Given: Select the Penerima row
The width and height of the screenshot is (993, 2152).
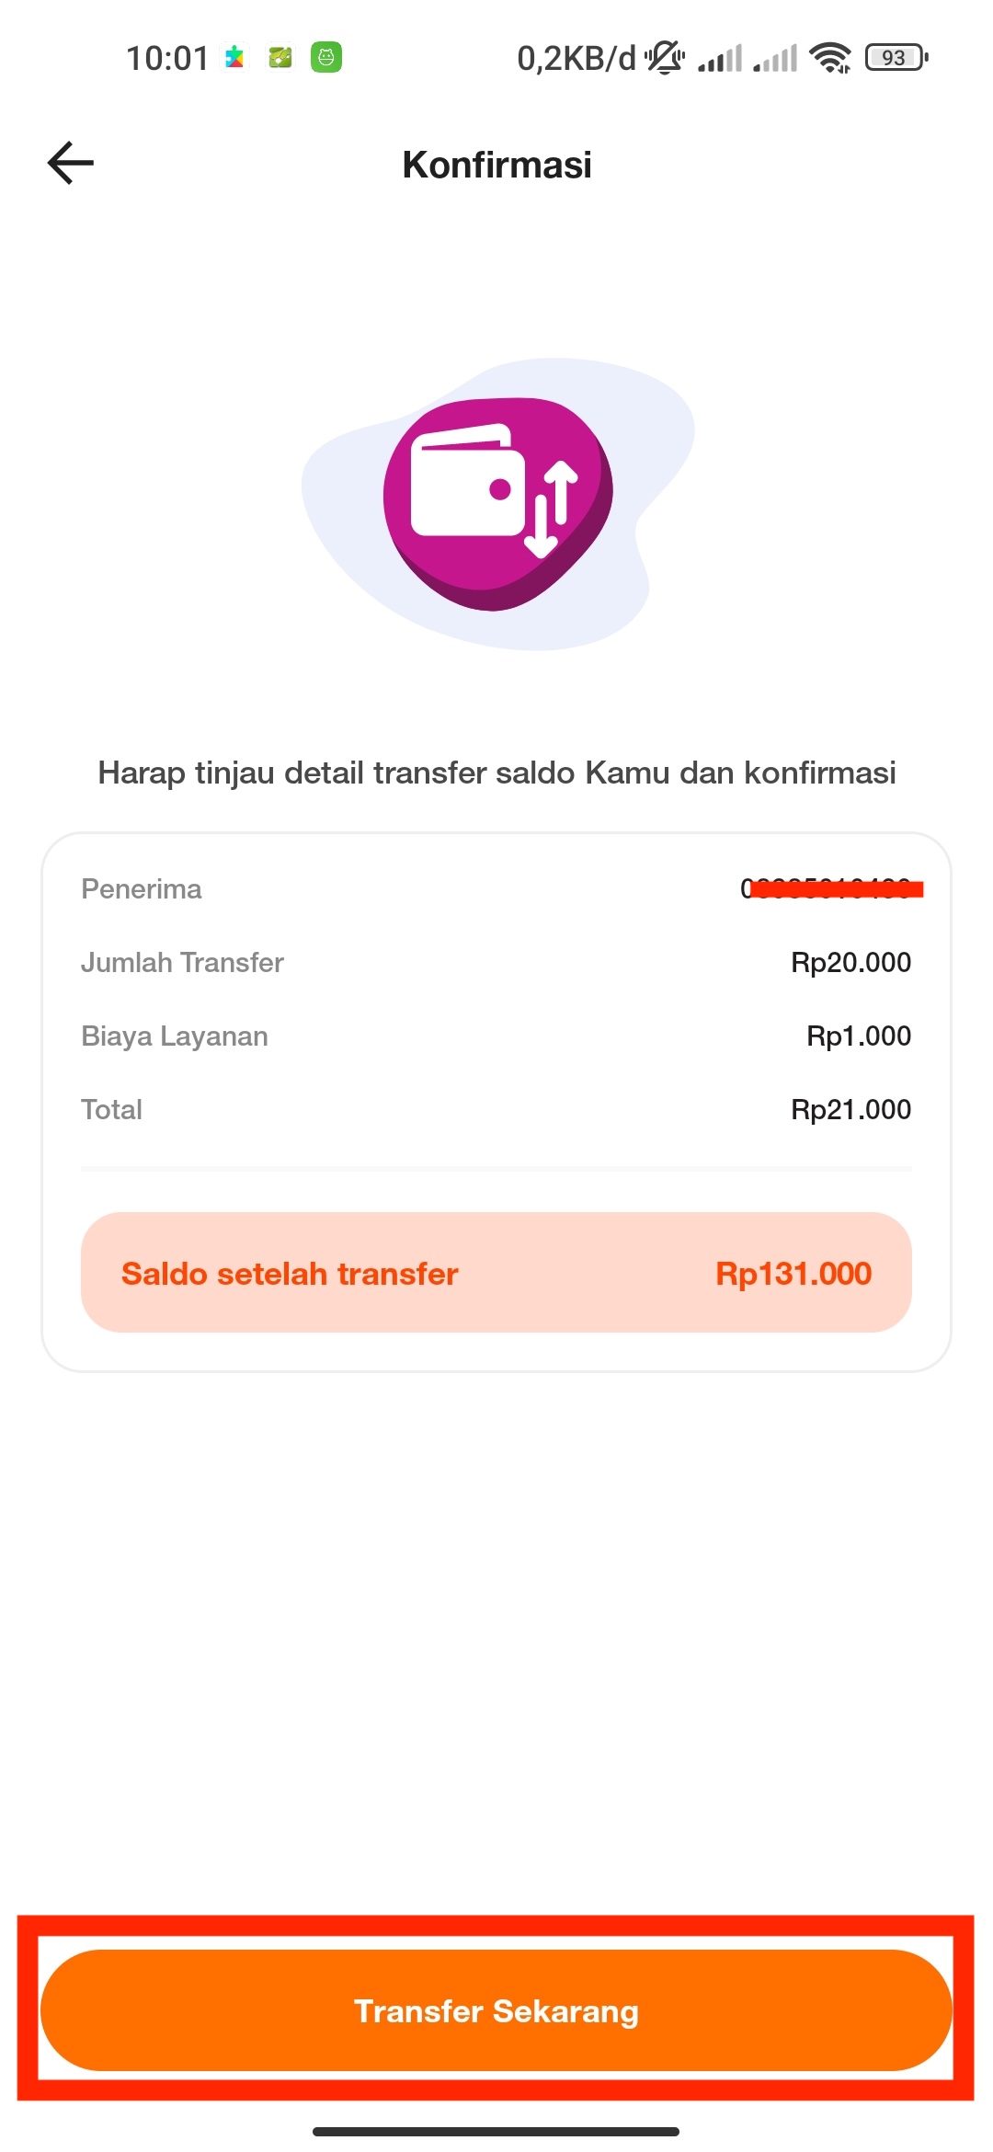Looking at the screenshot, I should pos(496,888).
